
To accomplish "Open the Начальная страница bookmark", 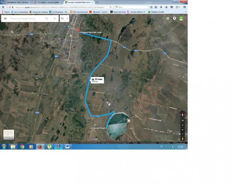I will click(39, 12).
